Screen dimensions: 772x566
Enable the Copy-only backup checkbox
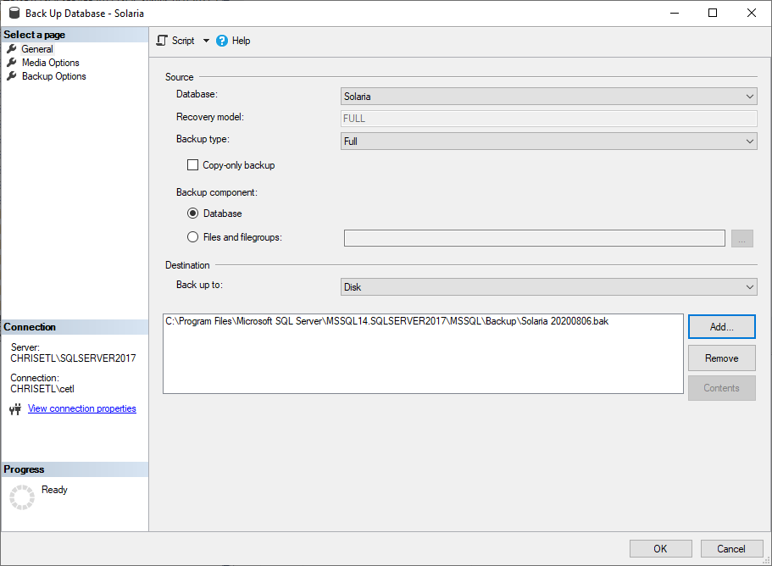(192, 165)
